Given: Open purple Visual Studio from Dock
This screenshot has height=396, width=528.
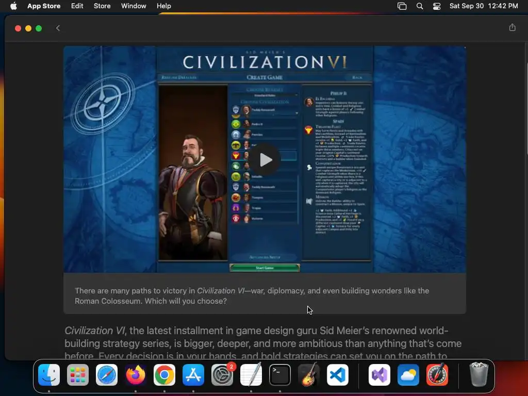Looking at the screenshot, I should pyautogui.click(x=379, y=374).
